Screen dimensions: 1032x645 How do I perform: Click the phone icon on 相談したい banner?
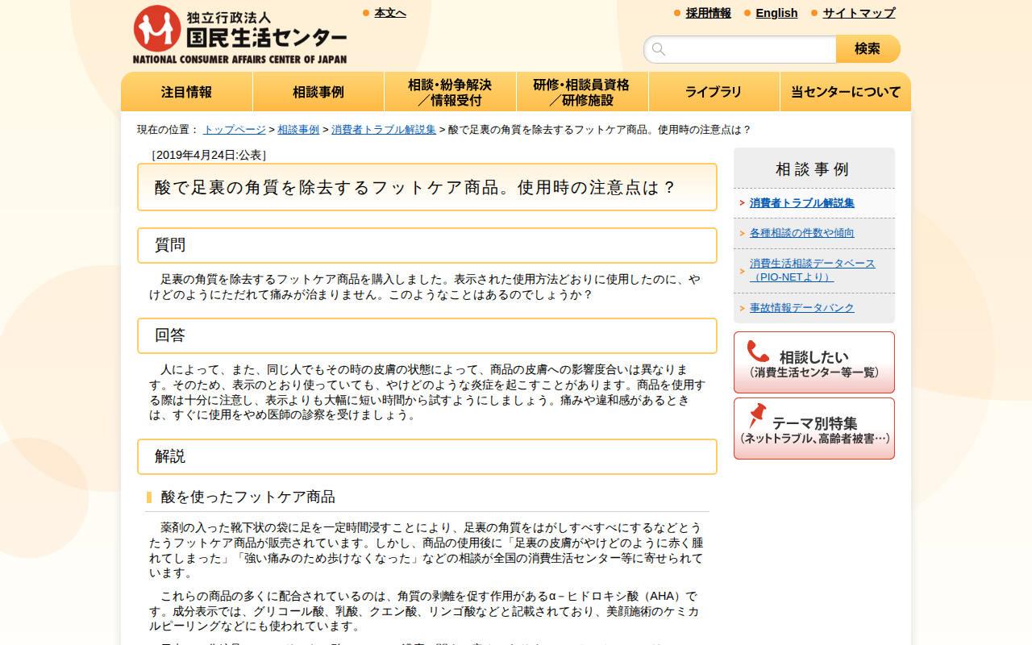758,352
